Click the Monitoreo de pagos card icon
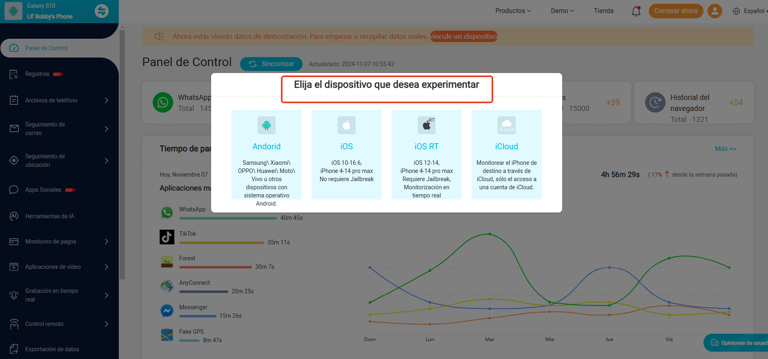The width and height of the screenshot is (768, 359). 14,242
